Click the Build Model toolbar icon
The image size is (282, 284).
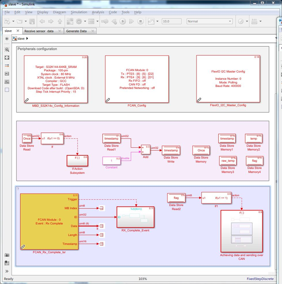tap(254, 21)
